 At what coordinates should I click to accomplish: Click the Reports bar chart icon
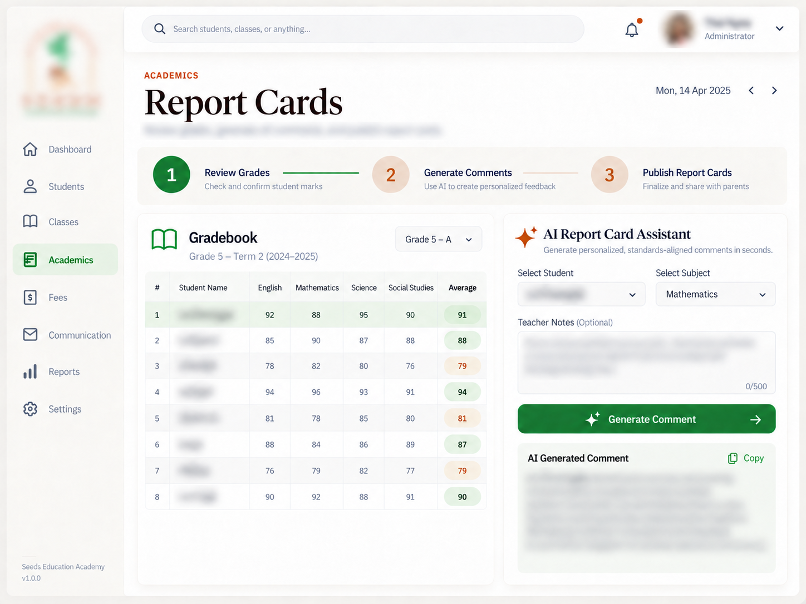[30, 372]
